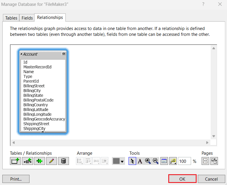
Task: Open the print setup pages icon
Action: point(214,161)
